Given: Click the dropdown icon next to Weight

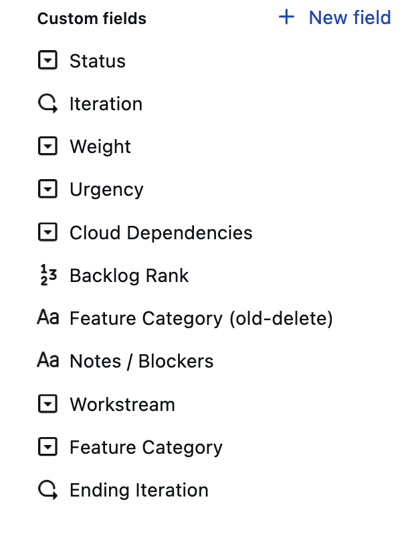Looking at the screenshot, I should (x=47, y=147).
